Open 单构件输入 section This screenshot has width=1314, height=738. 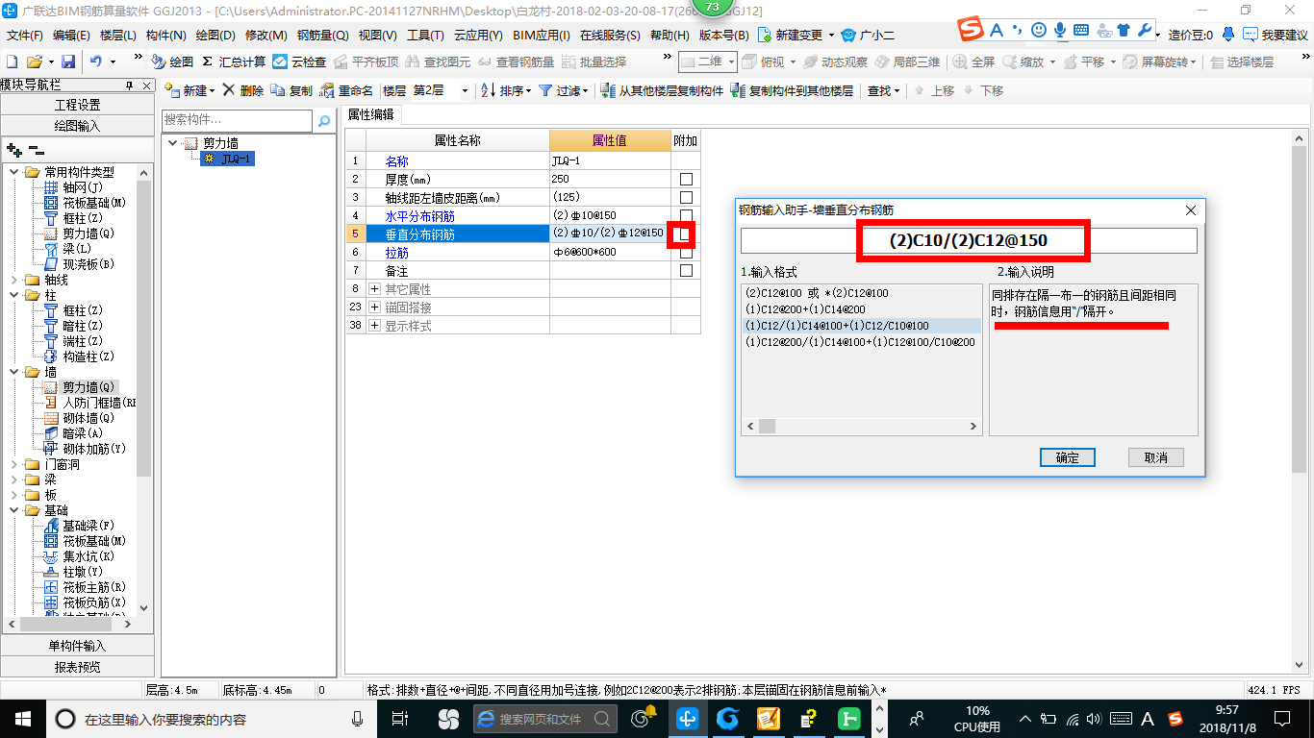click(x=77, y=646)
